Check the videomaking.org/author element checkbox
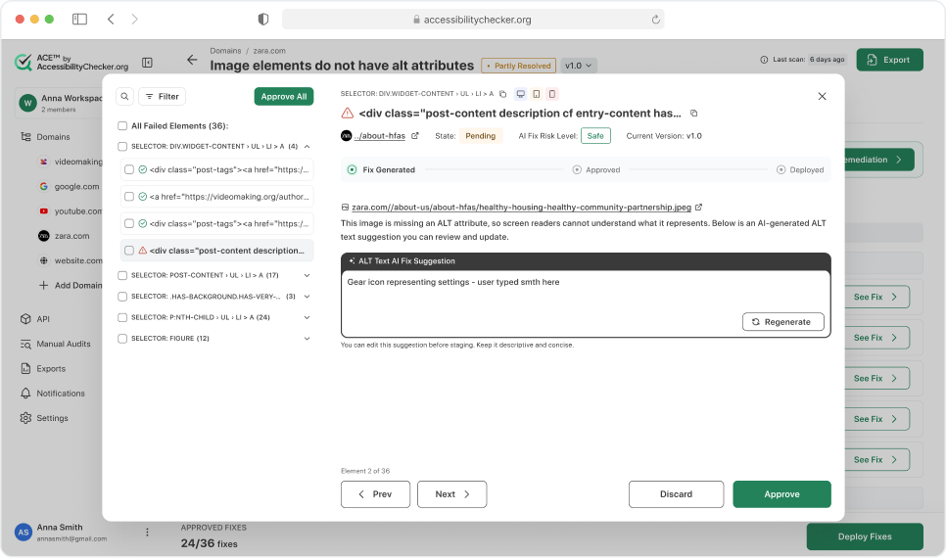The height and width of the screenshot is (558, 946). 129,197
